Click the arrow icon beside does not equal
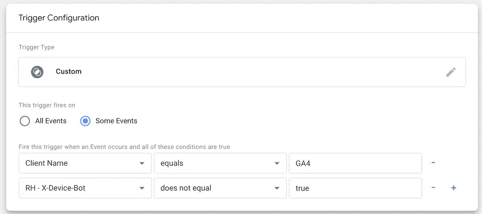482x214 pixels. click(x=277, y=188)
